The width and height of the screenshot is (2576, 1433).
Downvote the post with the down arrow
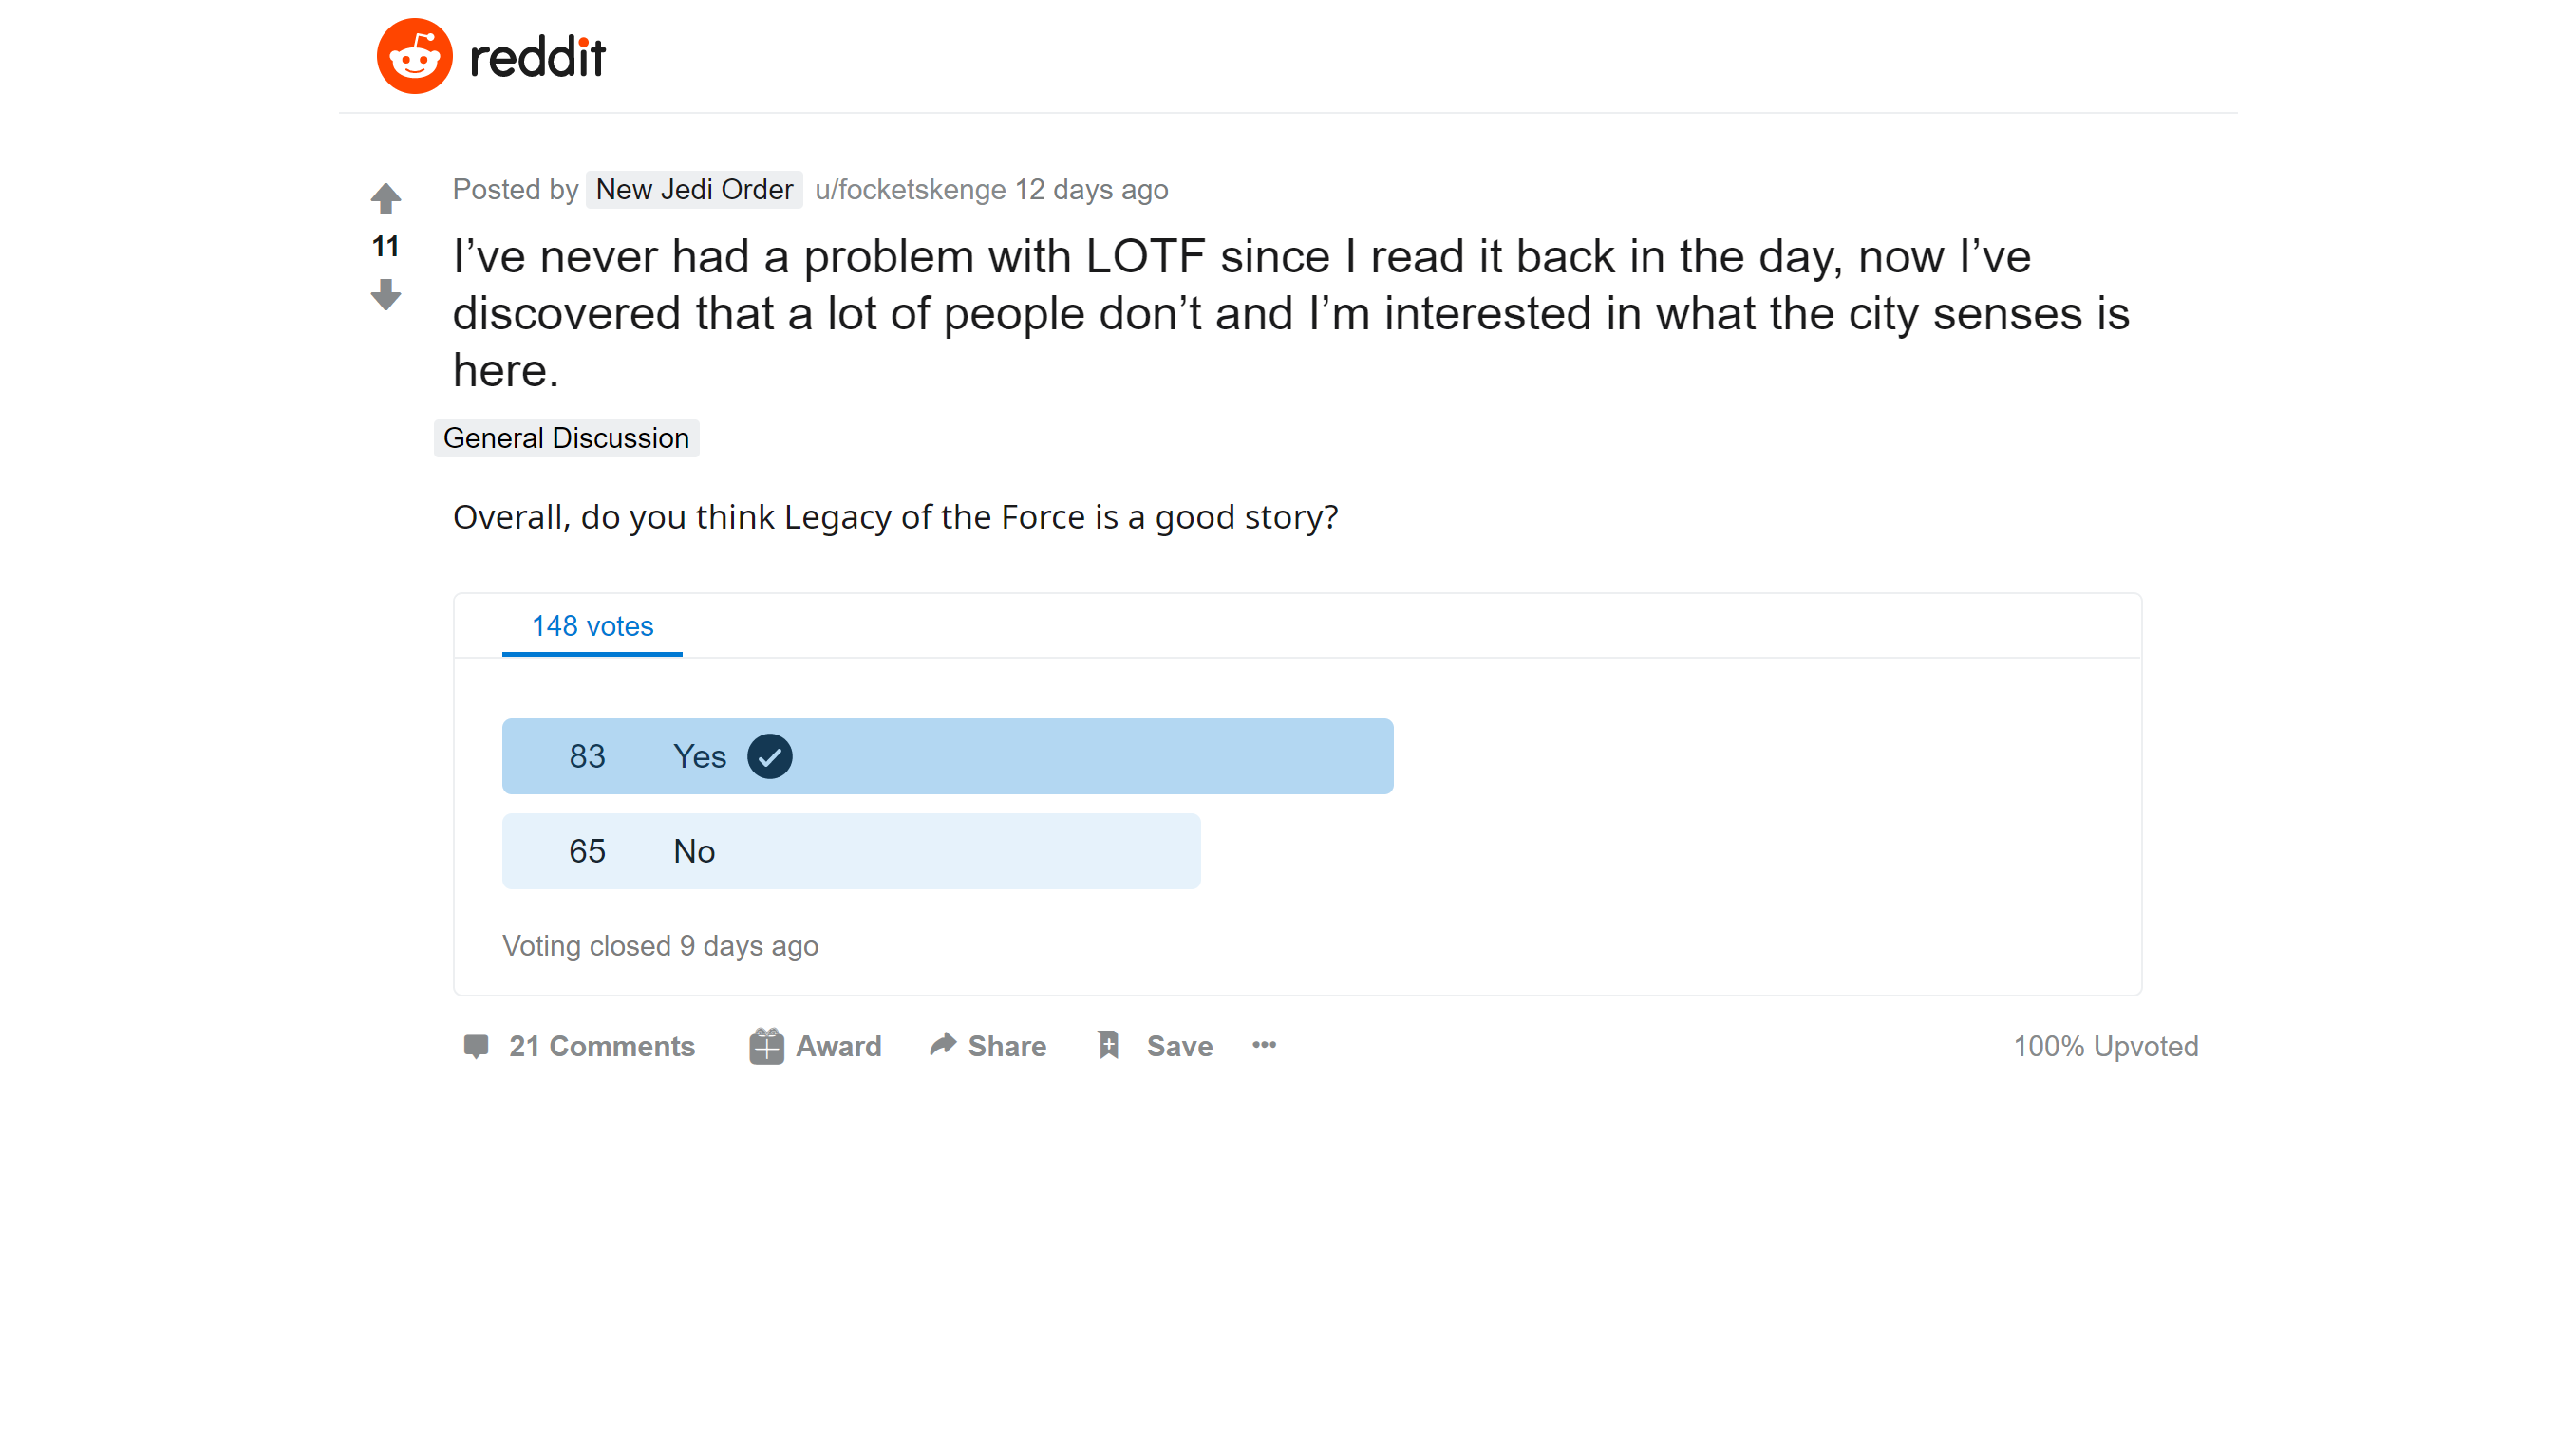385,295
